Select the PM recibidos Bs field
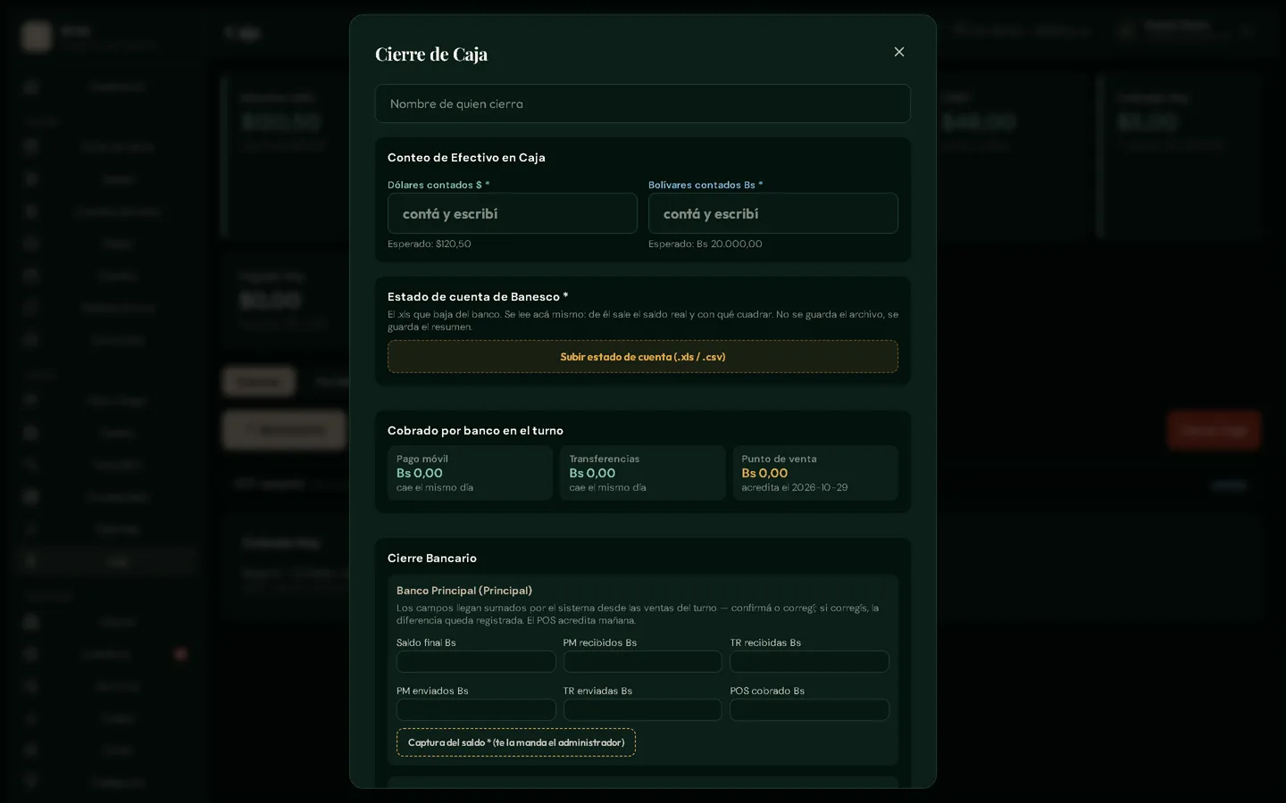This screenshot has width=1286, height=803. coord(643,661)
